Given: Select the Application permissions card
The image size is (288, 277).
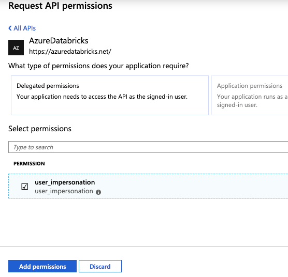Looking at the screenshot, I should [250, 95].
